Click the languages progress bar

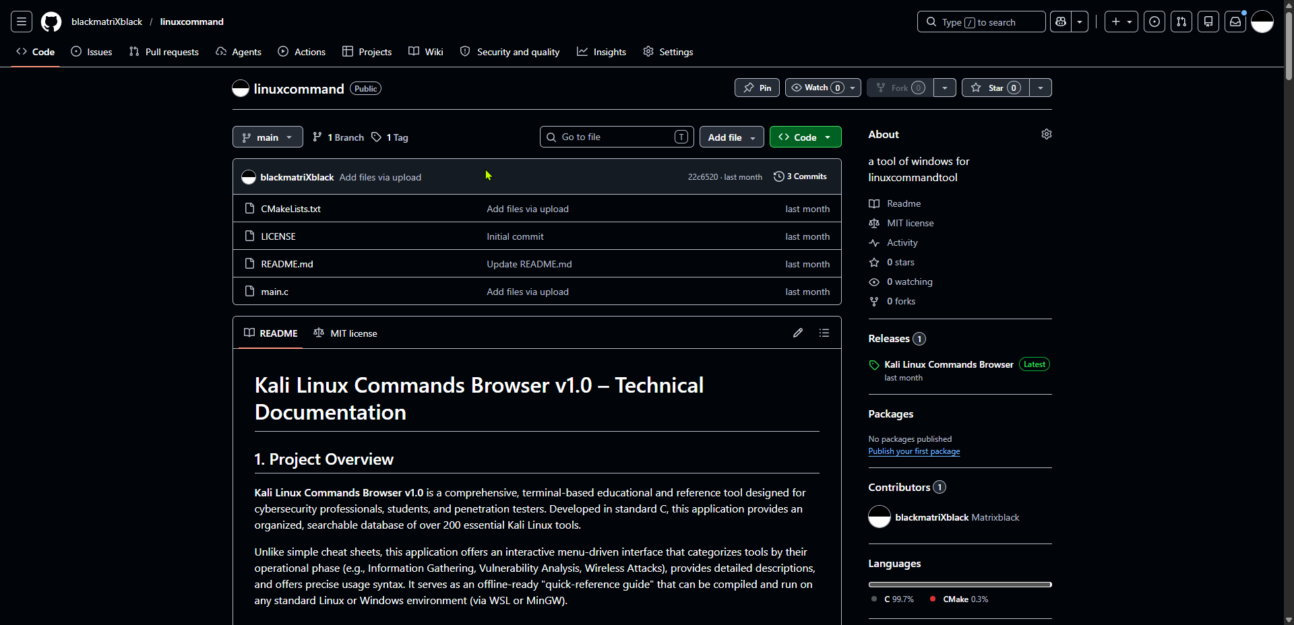(x=960, y=585)
